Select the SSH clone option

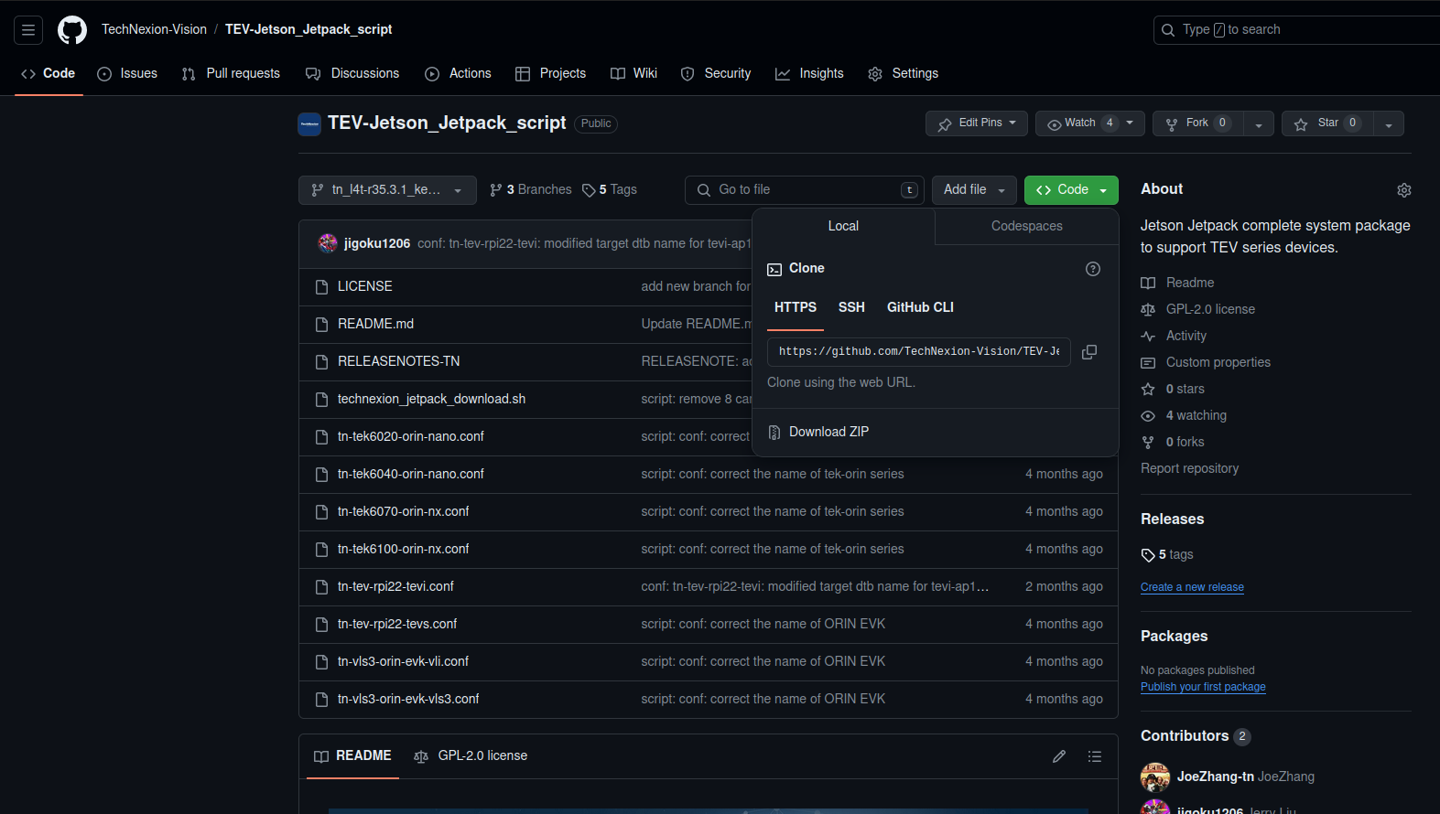(851, 307)
